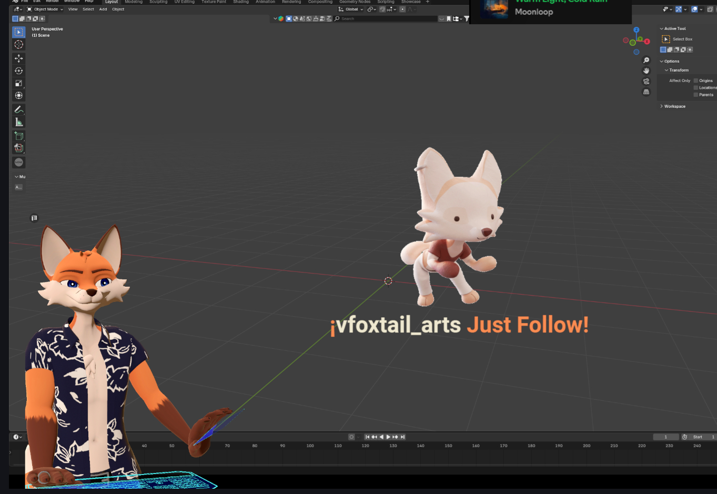Viewport: 717px width, 494px height.
Task: Pick the Annotate pencil tool
Action: pos(19,109)
